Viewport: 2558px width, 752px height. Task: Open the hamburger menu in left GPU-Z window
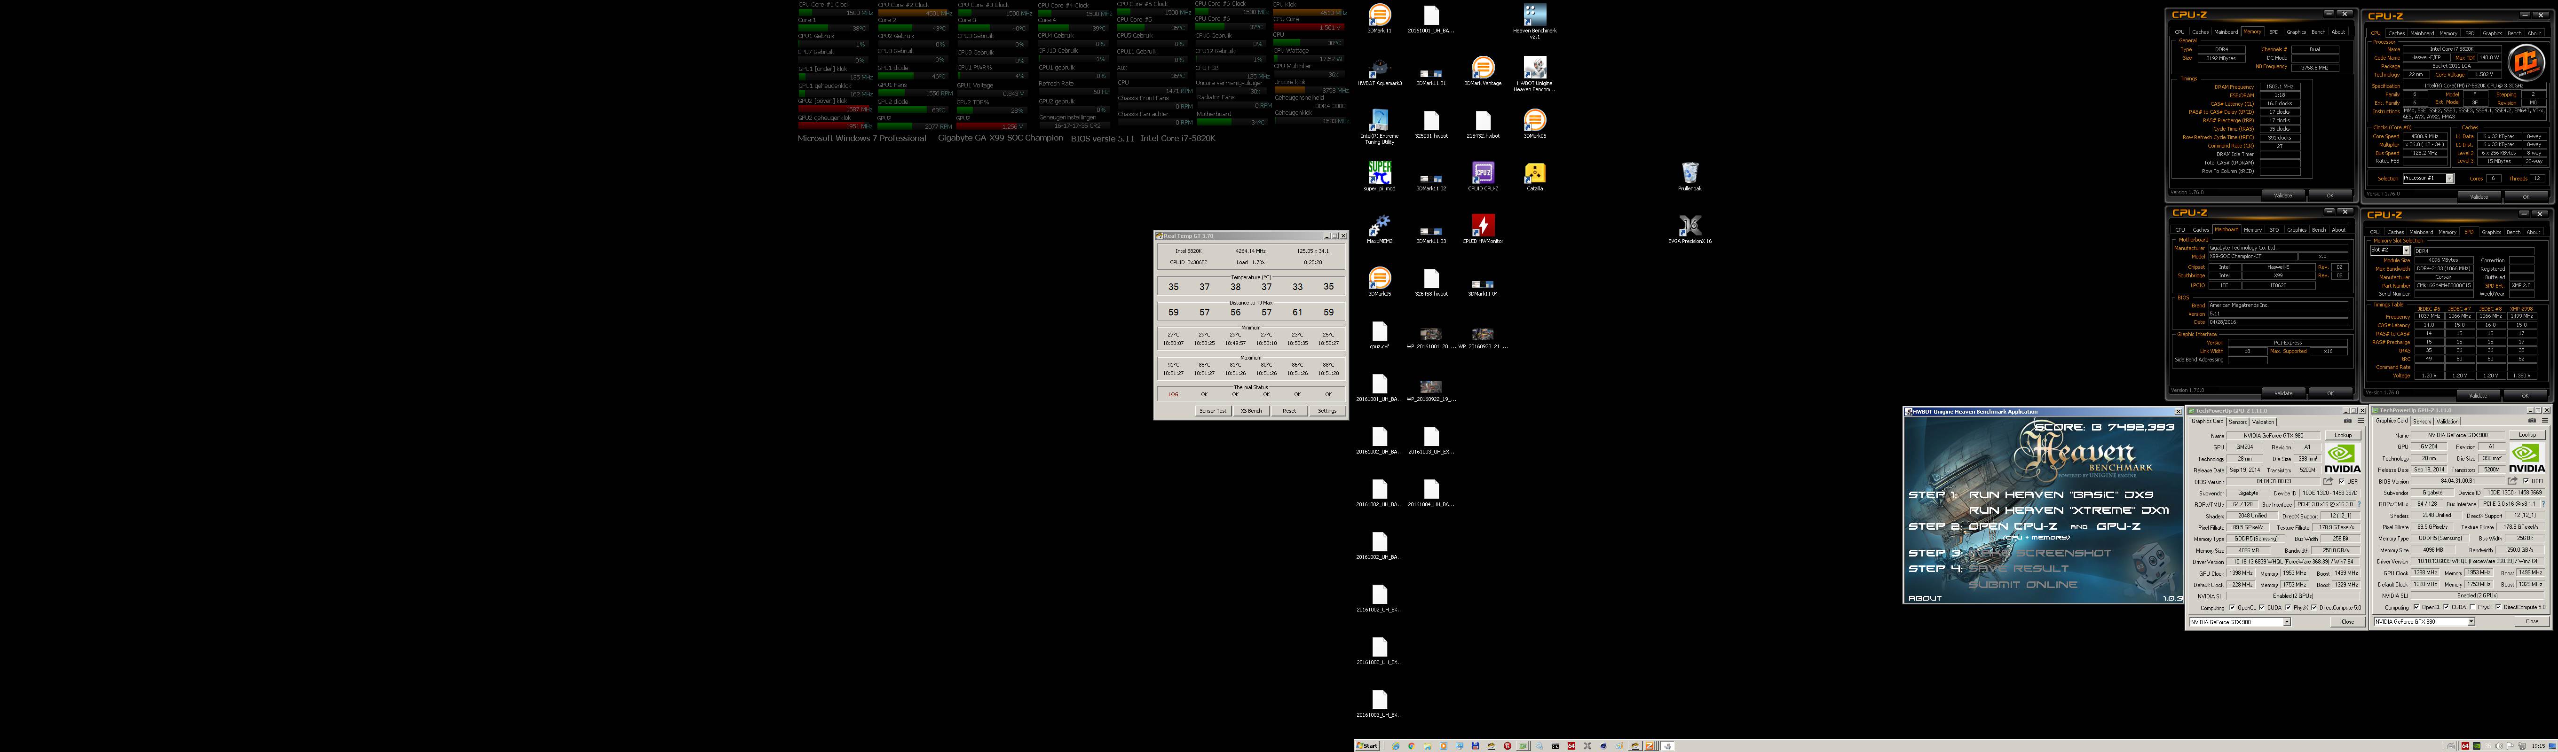click(2361, 421)
